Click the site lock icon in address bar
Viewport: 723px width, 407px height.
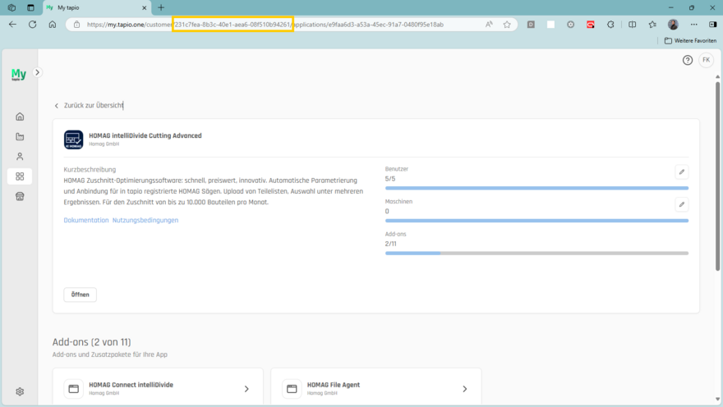click(76, 25)
